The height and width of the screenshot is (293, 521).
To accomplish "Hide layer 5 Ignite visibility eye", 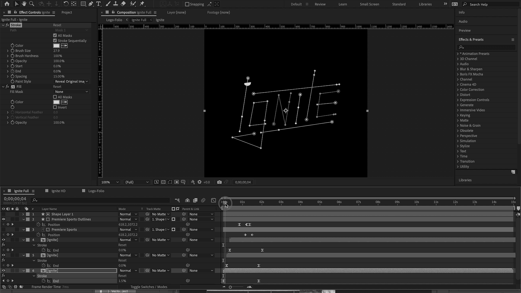I will 4,255.
